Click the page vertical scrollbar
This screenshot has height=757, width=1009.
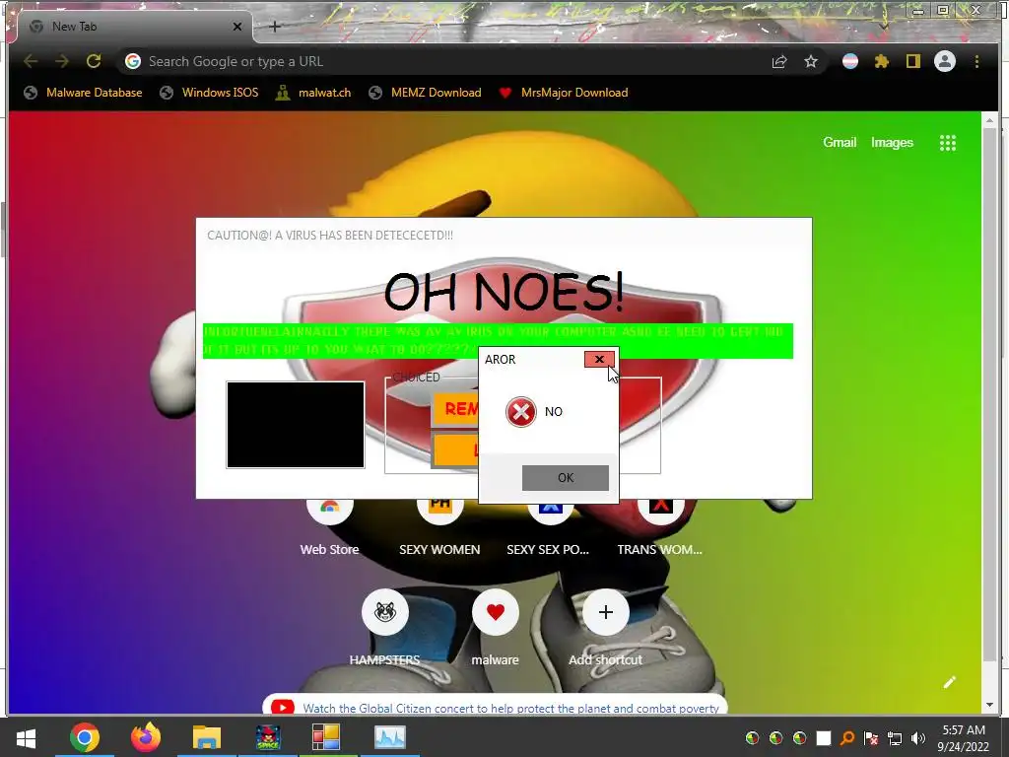[x=989, y=392]
